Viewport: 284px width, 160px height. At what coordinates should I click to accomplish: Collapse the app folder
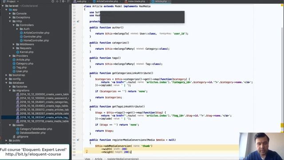(6, 10)
